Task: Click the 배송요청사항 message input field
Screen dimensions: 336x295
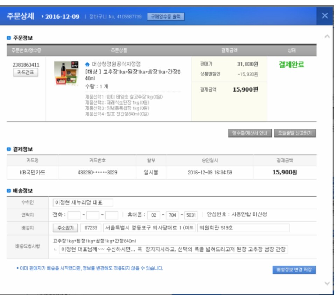Action: point(173,249)
